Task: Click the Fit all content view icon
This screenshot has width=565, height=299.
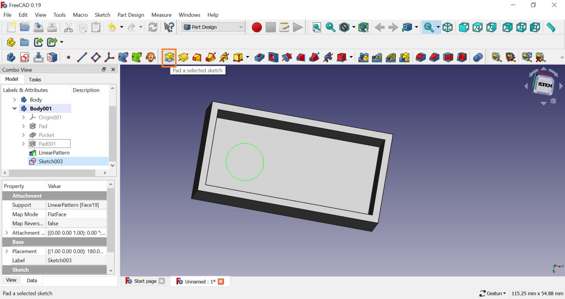Action: coord(317,28)
